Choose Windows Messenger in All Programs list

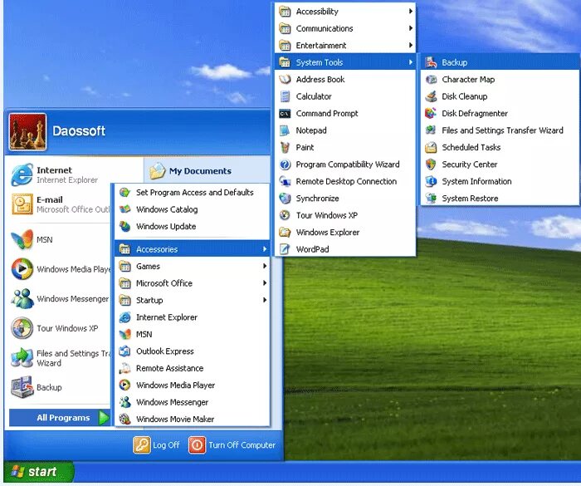pos(193,402)
